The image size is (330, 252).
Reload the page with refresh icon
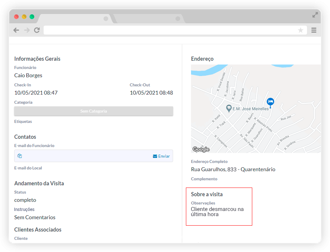[x=37, y=30]
